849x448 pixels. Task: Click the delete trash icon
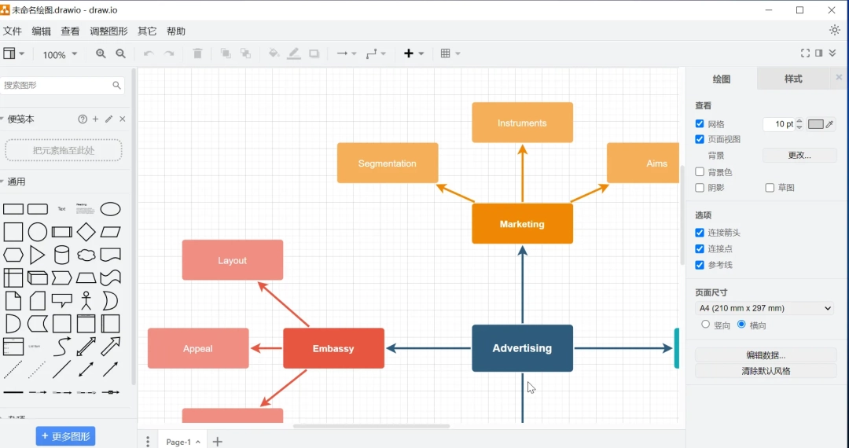[x=197, y=53]
